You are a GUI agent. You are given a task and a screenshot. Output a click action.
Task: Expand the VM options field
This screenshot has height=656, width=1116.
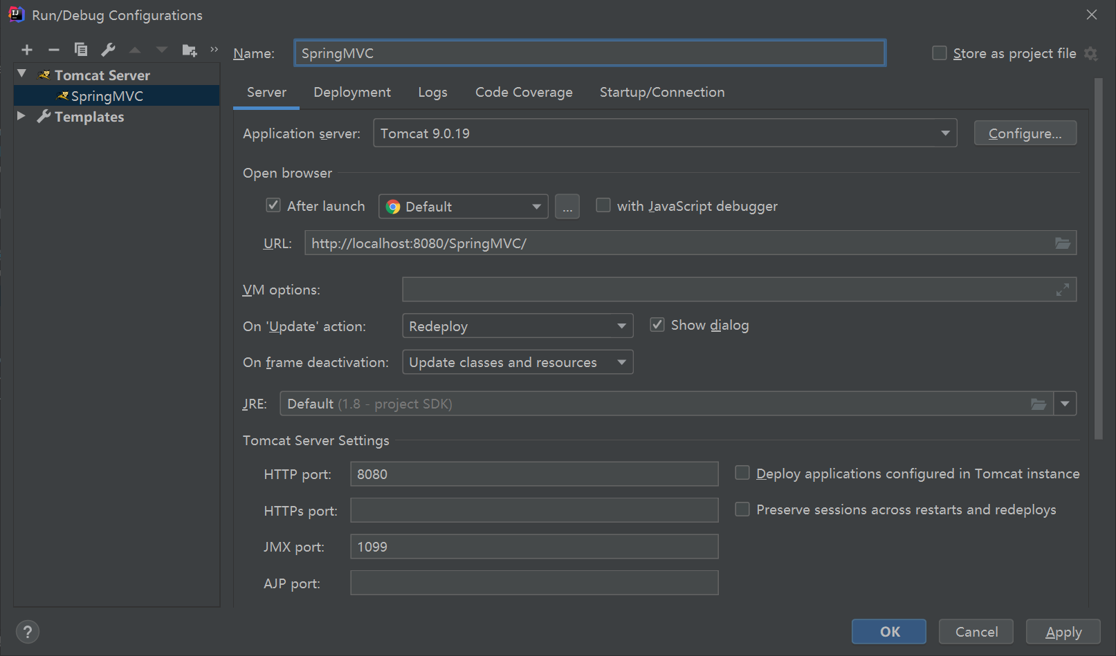pyautogui.click(x=1063, y=290)
